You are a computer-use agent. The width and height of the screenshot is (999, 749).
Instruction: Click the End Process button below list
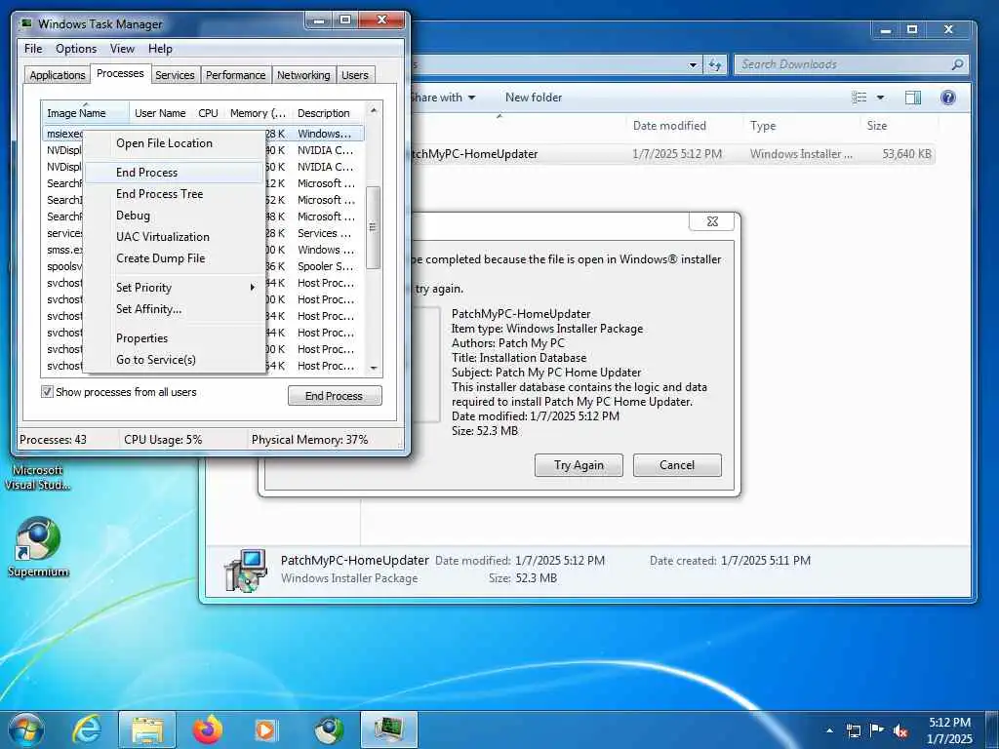[335, 396]
